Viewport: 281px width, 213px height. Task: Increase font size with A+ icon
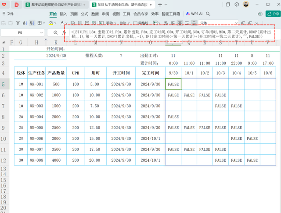coord(243,23)
